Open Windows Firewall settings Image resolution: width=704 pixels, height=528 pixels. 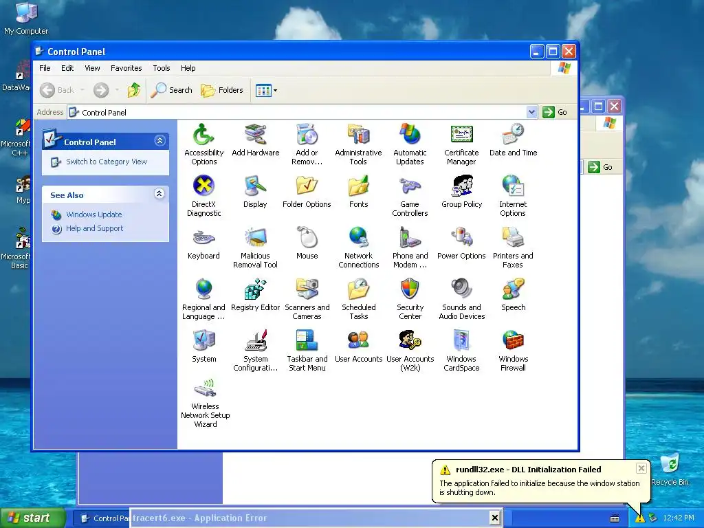coord(513,351)
